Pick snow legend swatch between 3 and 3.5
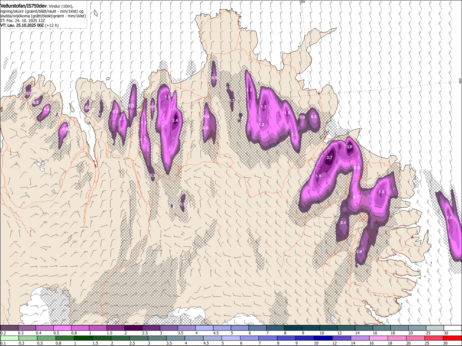The height and width of the screenshot is (346, 462). (x=169, y=328)
